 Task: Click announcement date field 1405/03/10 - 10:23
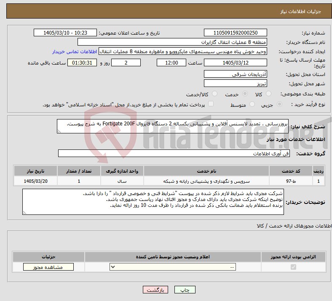pyautogui.click(x=65, y=33)
